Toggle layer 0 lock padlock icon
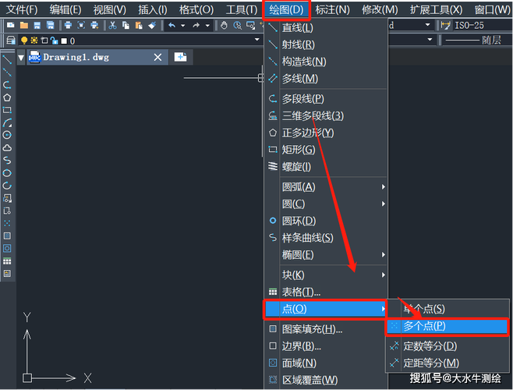This screenshot has width=513, height=390. point(55,41)
